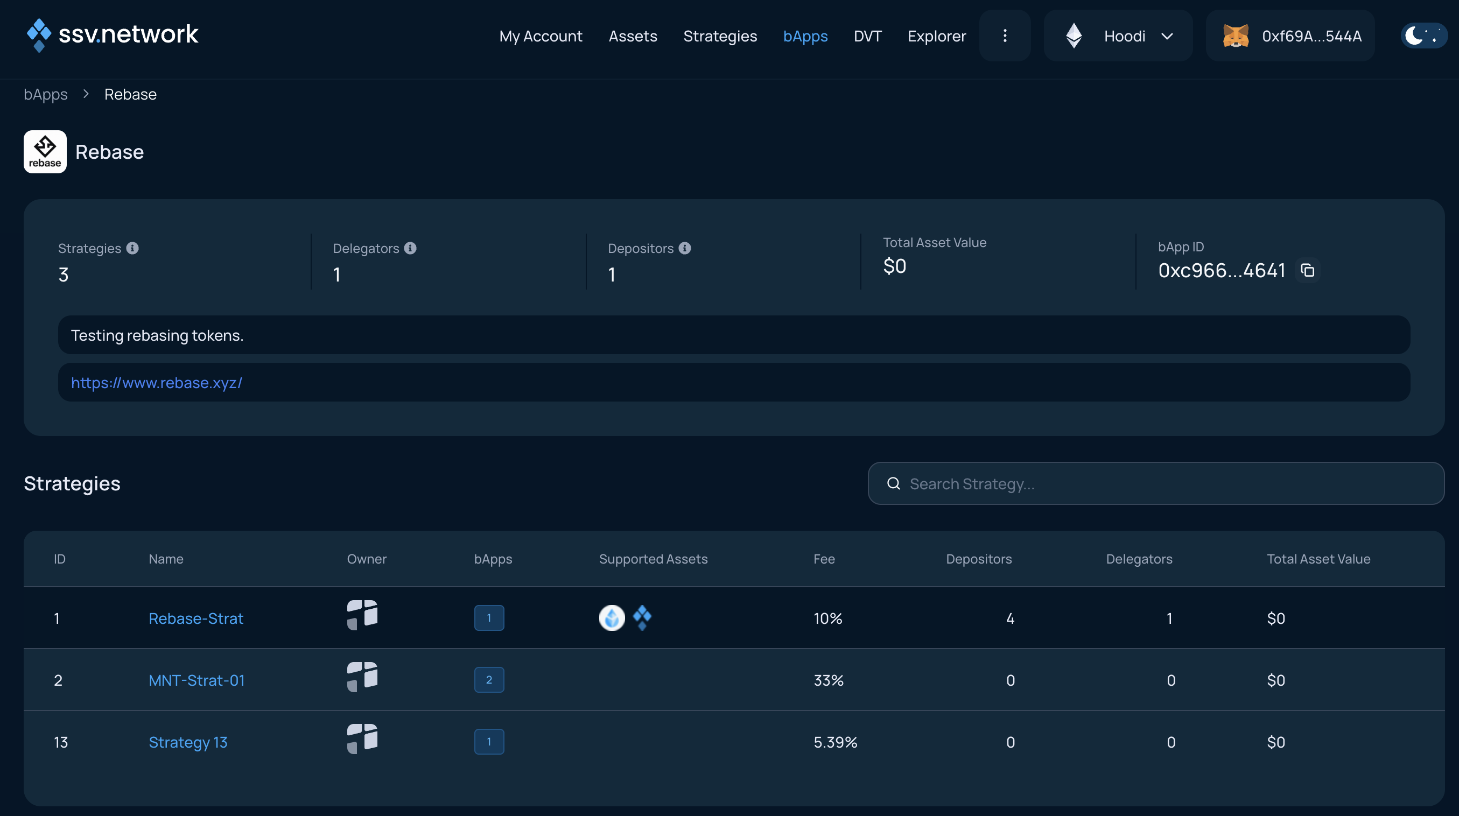
Task: Expand the Hoodi network dropdown
Action: pyautogui.click(x=1118, y=36)
